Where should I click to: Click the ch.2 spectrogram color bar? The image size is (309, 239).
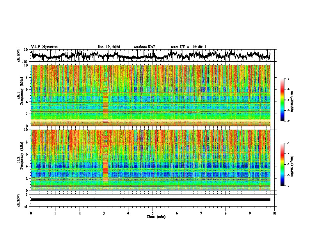coord(282,164)
